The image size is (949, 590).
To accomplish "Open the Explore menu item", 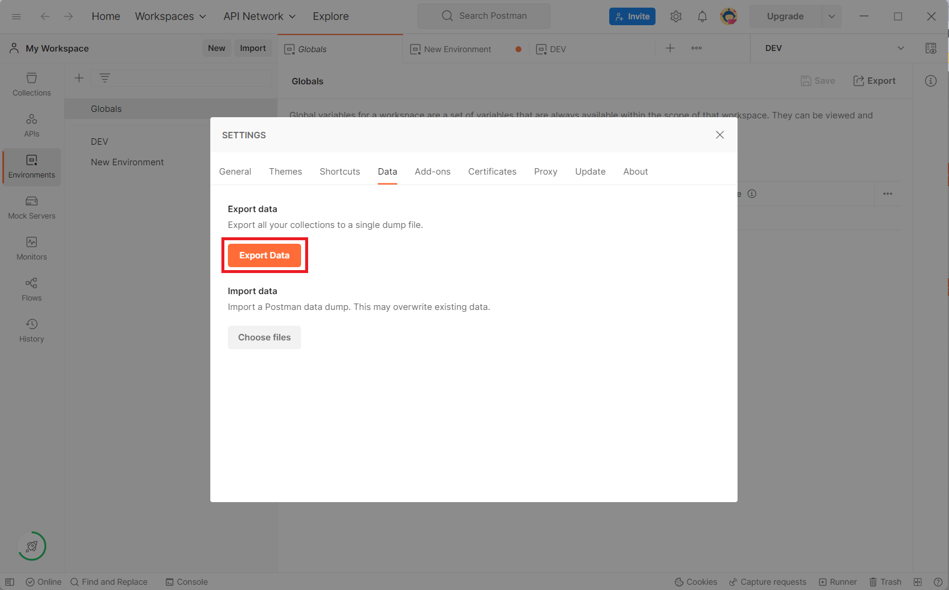I will 331,16.
